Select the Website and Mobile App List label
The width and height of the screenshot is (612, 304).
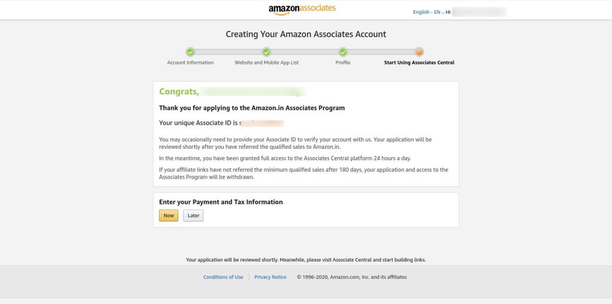tap(267, 63)
